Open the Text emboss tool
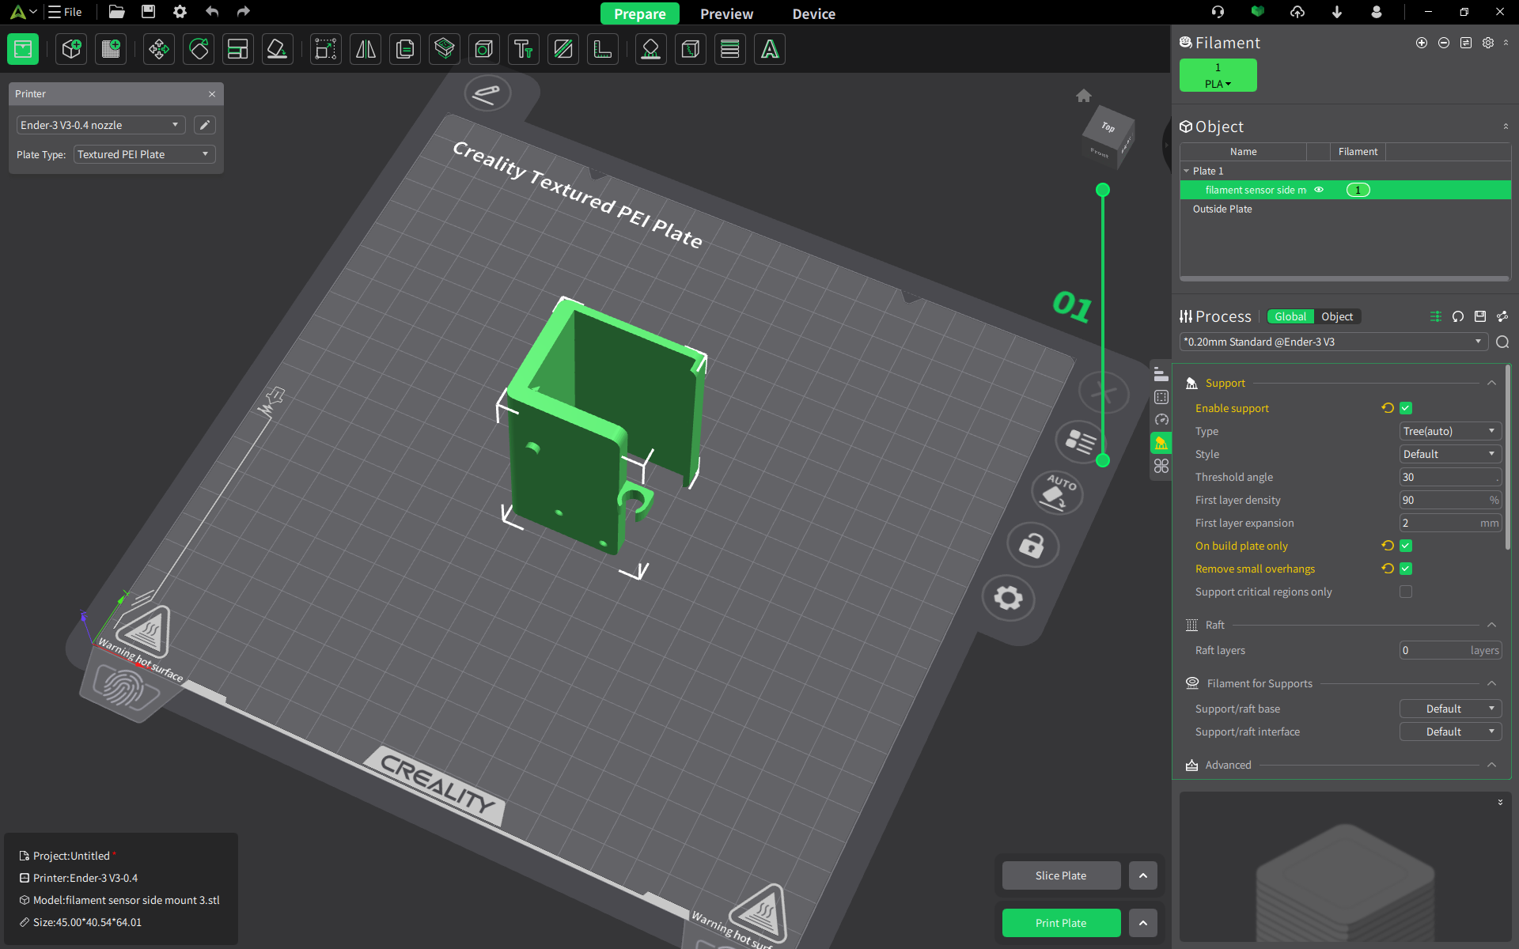 (524, 49)
